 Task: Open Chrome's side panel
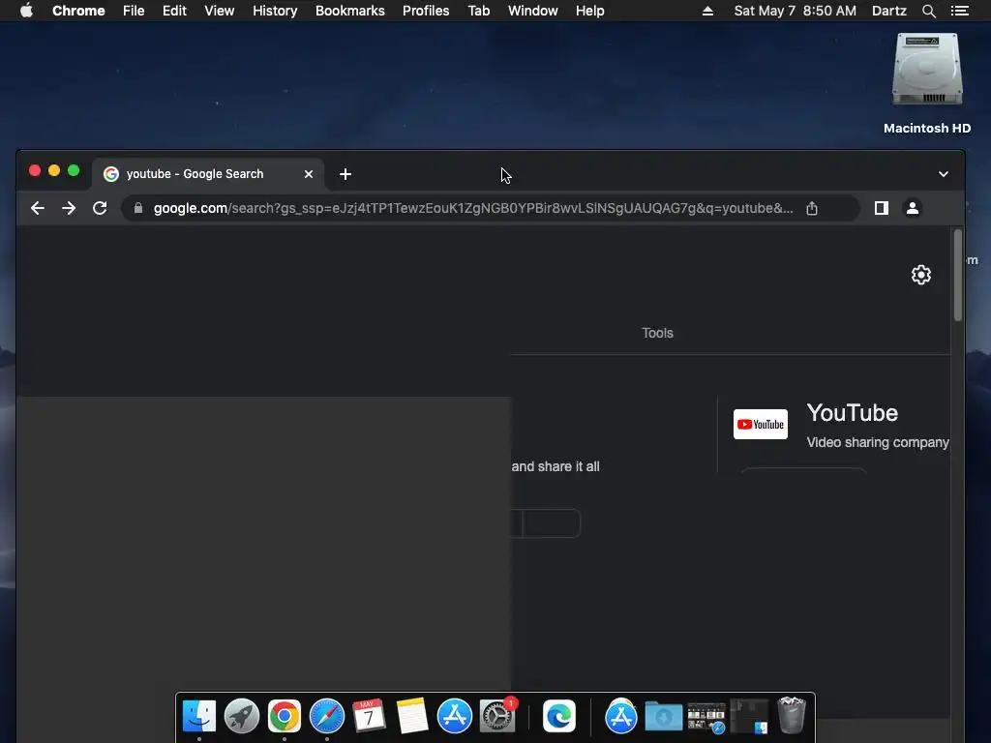click(881, 208)
